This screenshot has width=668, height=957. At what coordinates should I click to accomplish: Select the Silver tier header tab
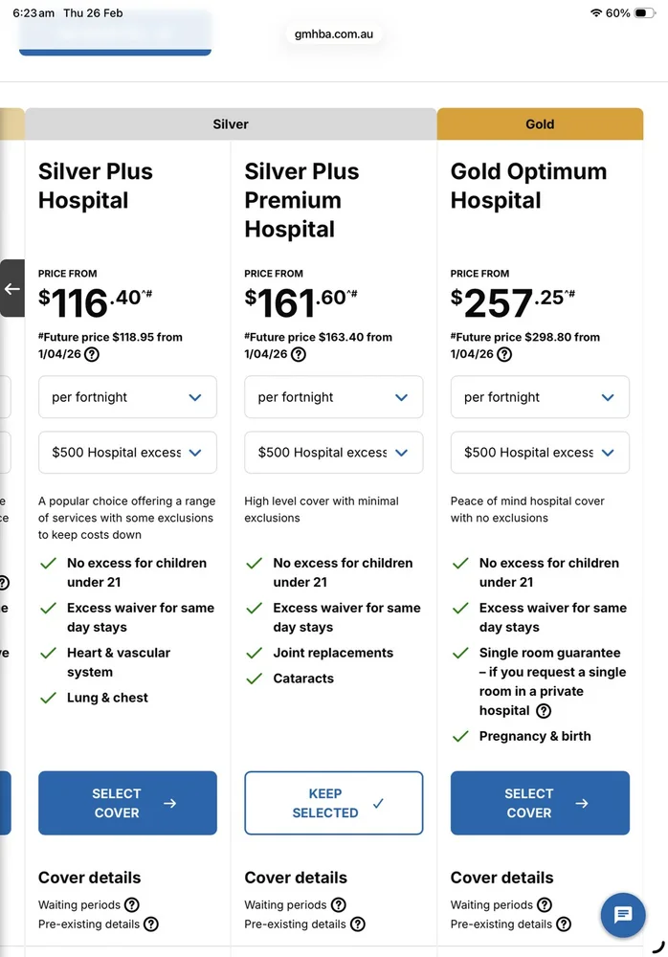pyautogui.click(x=231, y=124)
